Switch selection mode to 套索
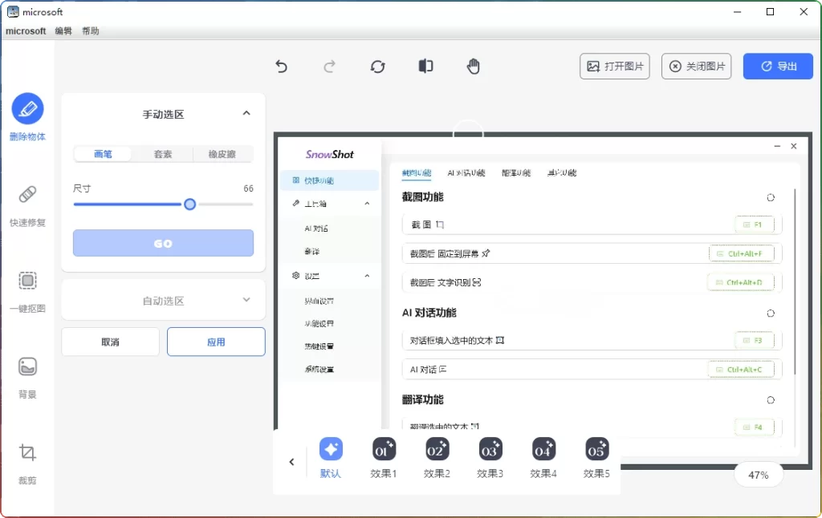 coord(163,154)
